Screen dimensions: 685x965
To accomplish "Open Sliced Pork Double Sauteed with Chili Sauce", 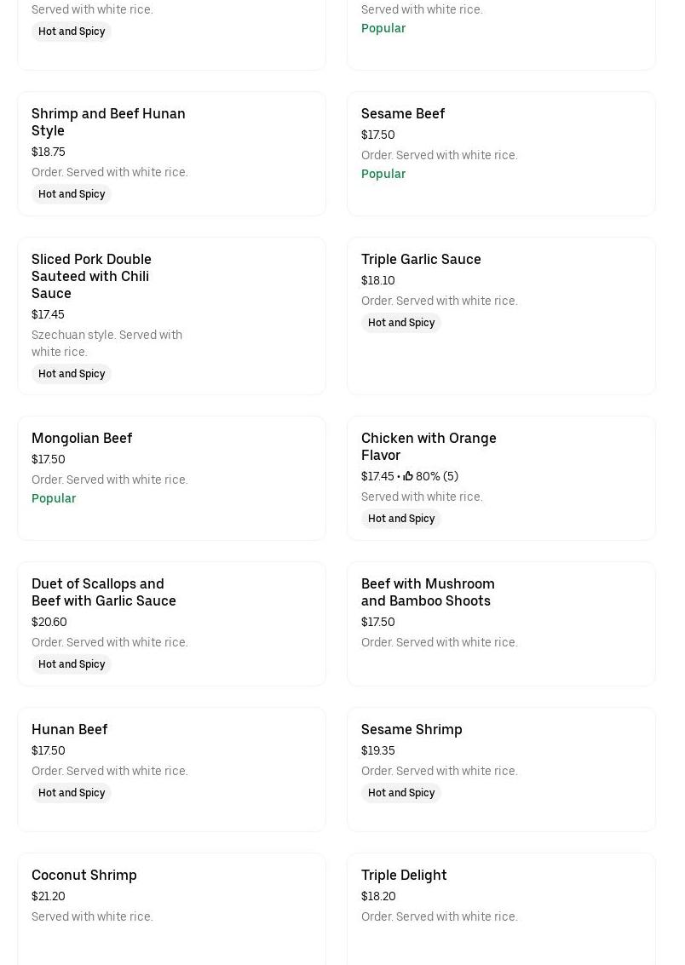I will click(91, 276).
